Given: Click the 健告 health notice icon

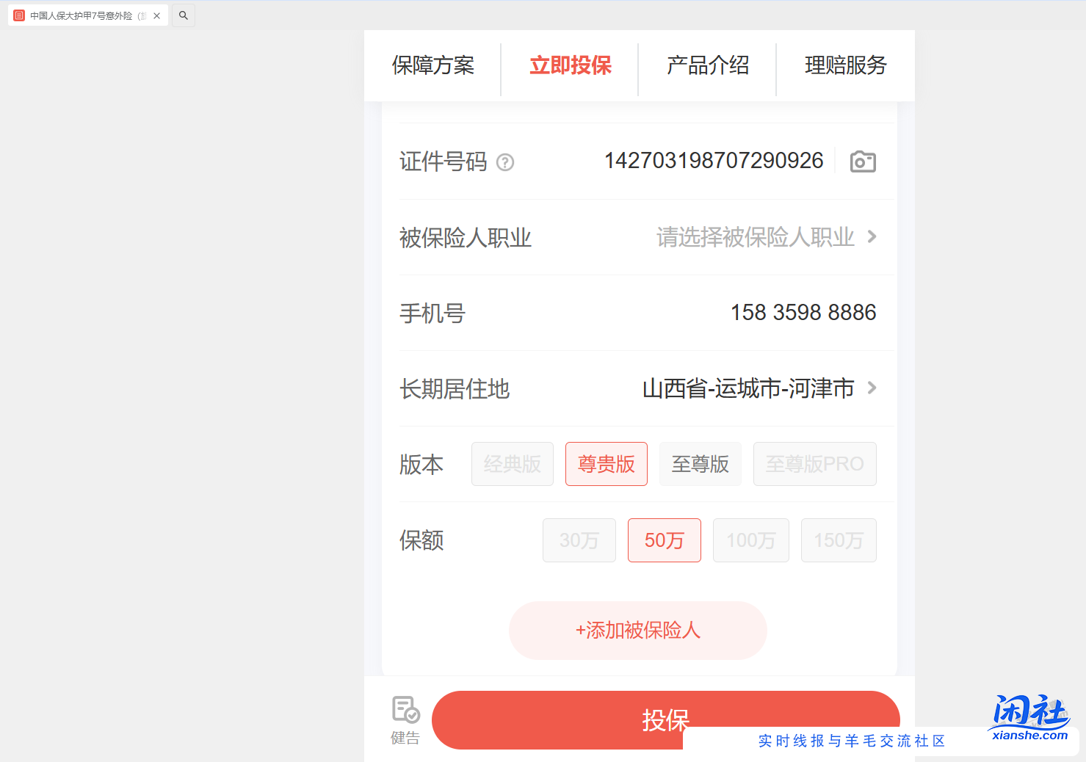Looking at the screenshot, I should click(x=405, y=710).
